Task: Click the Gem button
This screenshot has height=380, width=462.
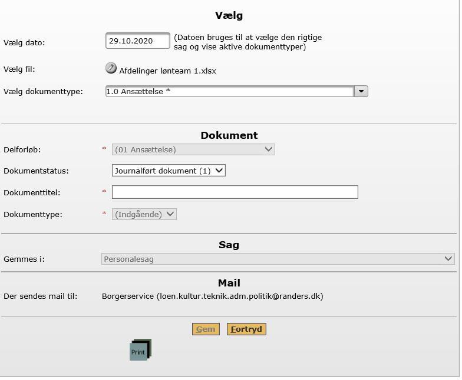Action: tap(206, 329)
